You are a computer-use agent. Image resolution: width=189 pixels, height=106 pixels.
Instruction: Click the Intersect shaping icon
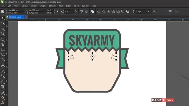pyautogui.click(x=108, y=11)
